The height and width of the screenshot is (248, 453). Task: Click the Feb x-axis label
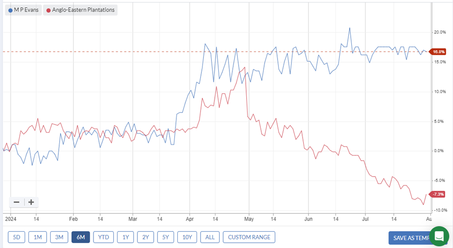pos(73,219)
